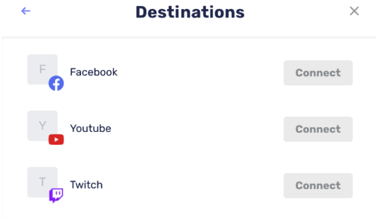Connect the Youtube destination

[318, 129]
